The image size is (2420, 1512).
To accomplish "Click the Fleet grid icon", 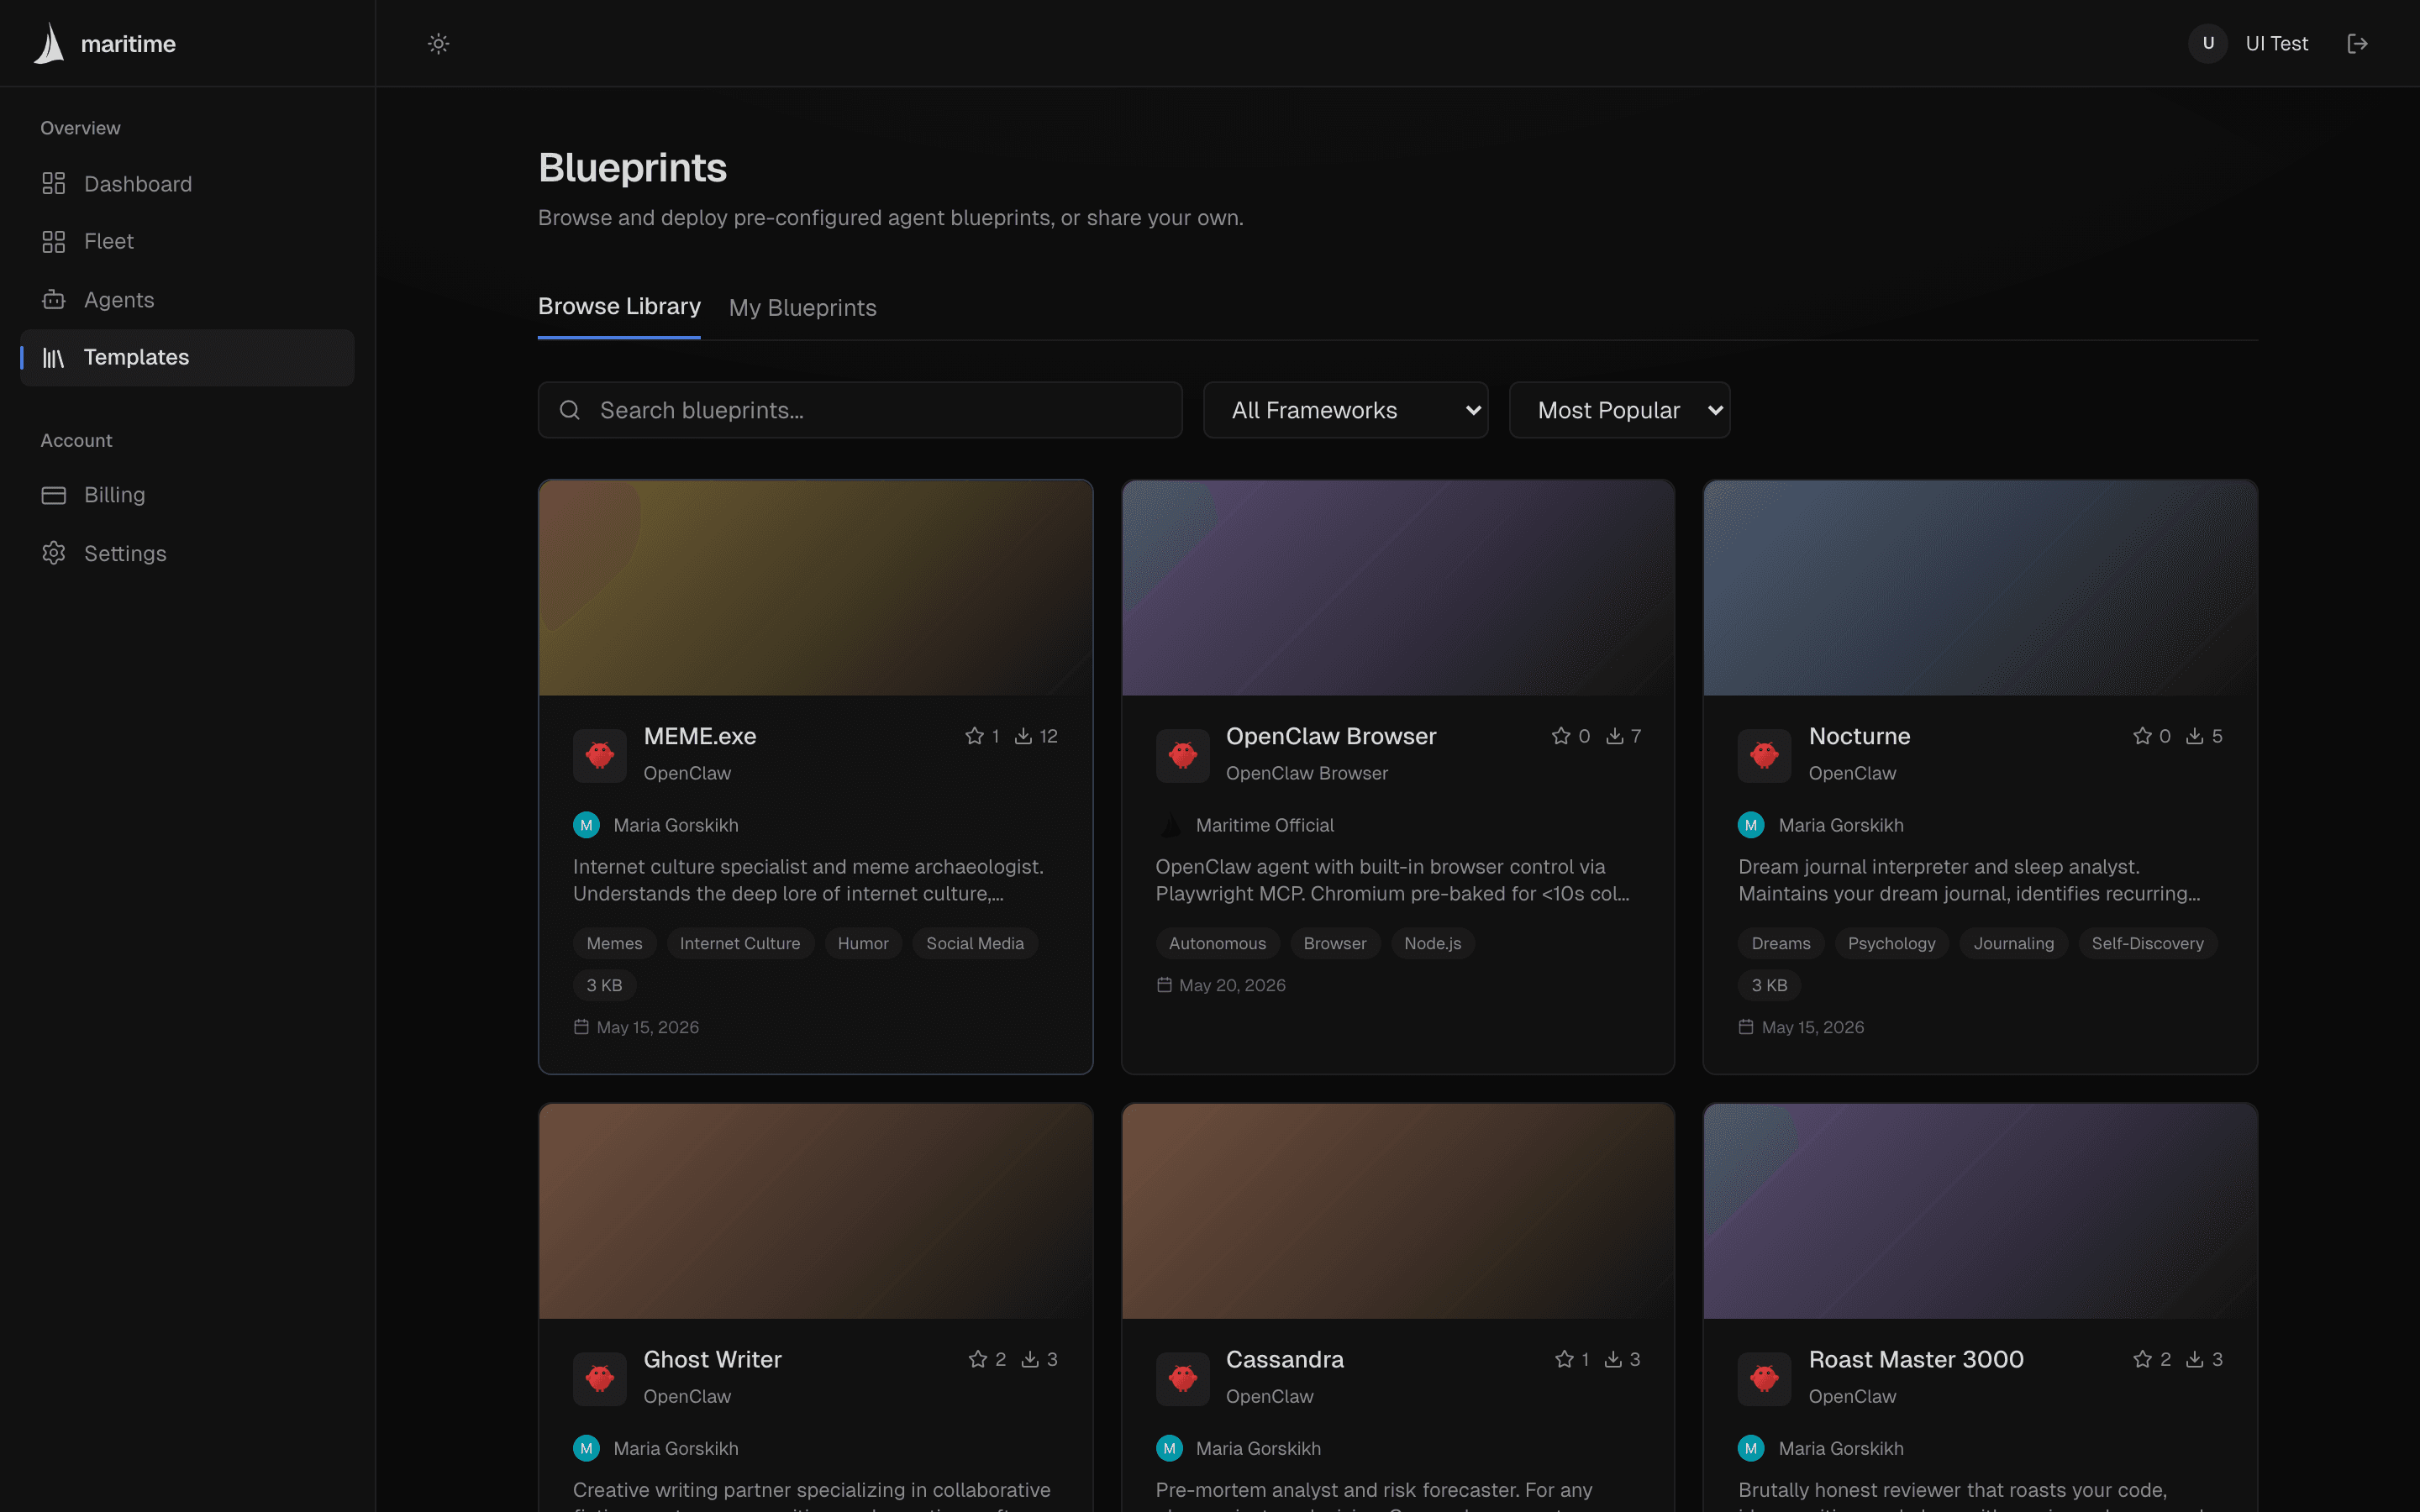I will (x=54, y=241).
